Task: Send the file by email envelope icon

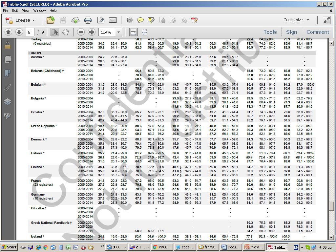Action: pyautogui.click(x=113, y=20)
